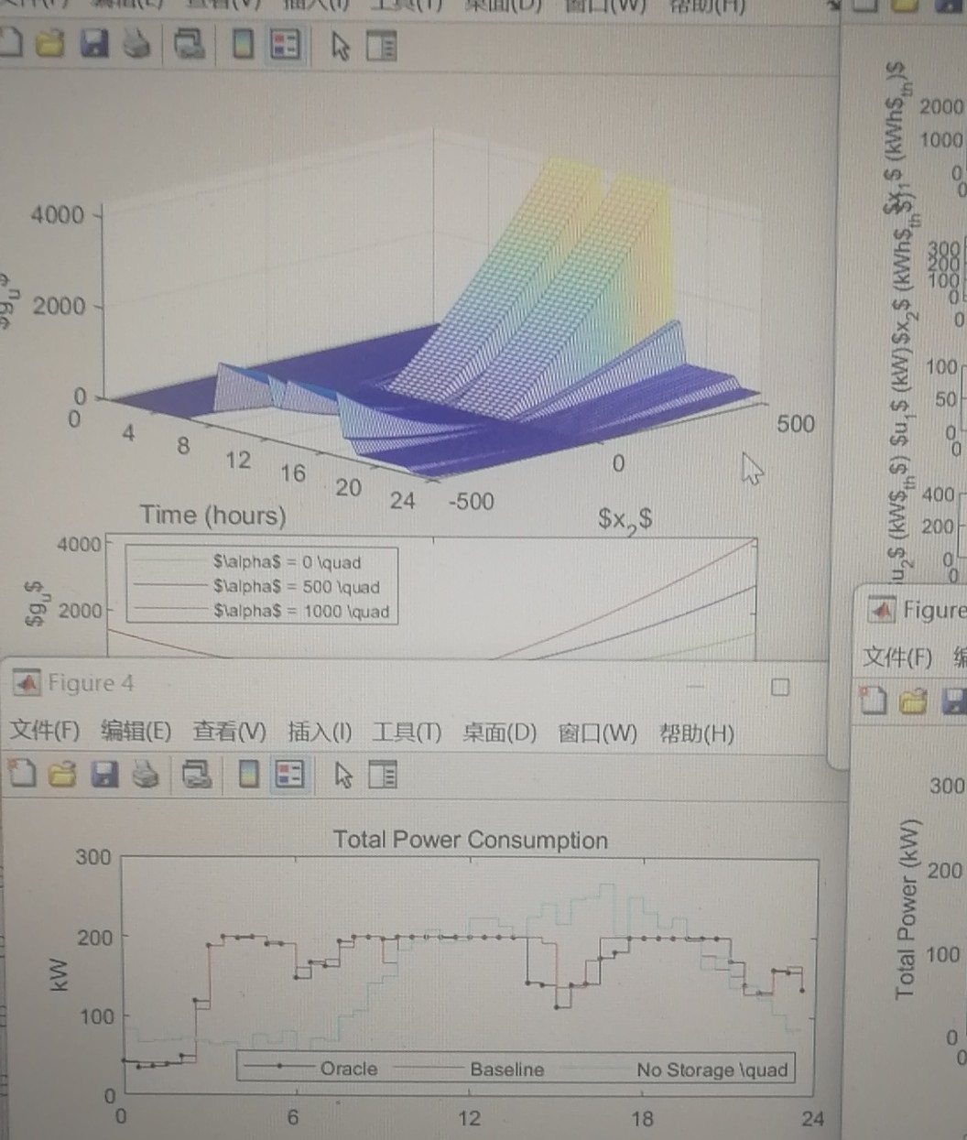
Task: Click the 'Time (hours)' axis label
Action: (212, 516)
